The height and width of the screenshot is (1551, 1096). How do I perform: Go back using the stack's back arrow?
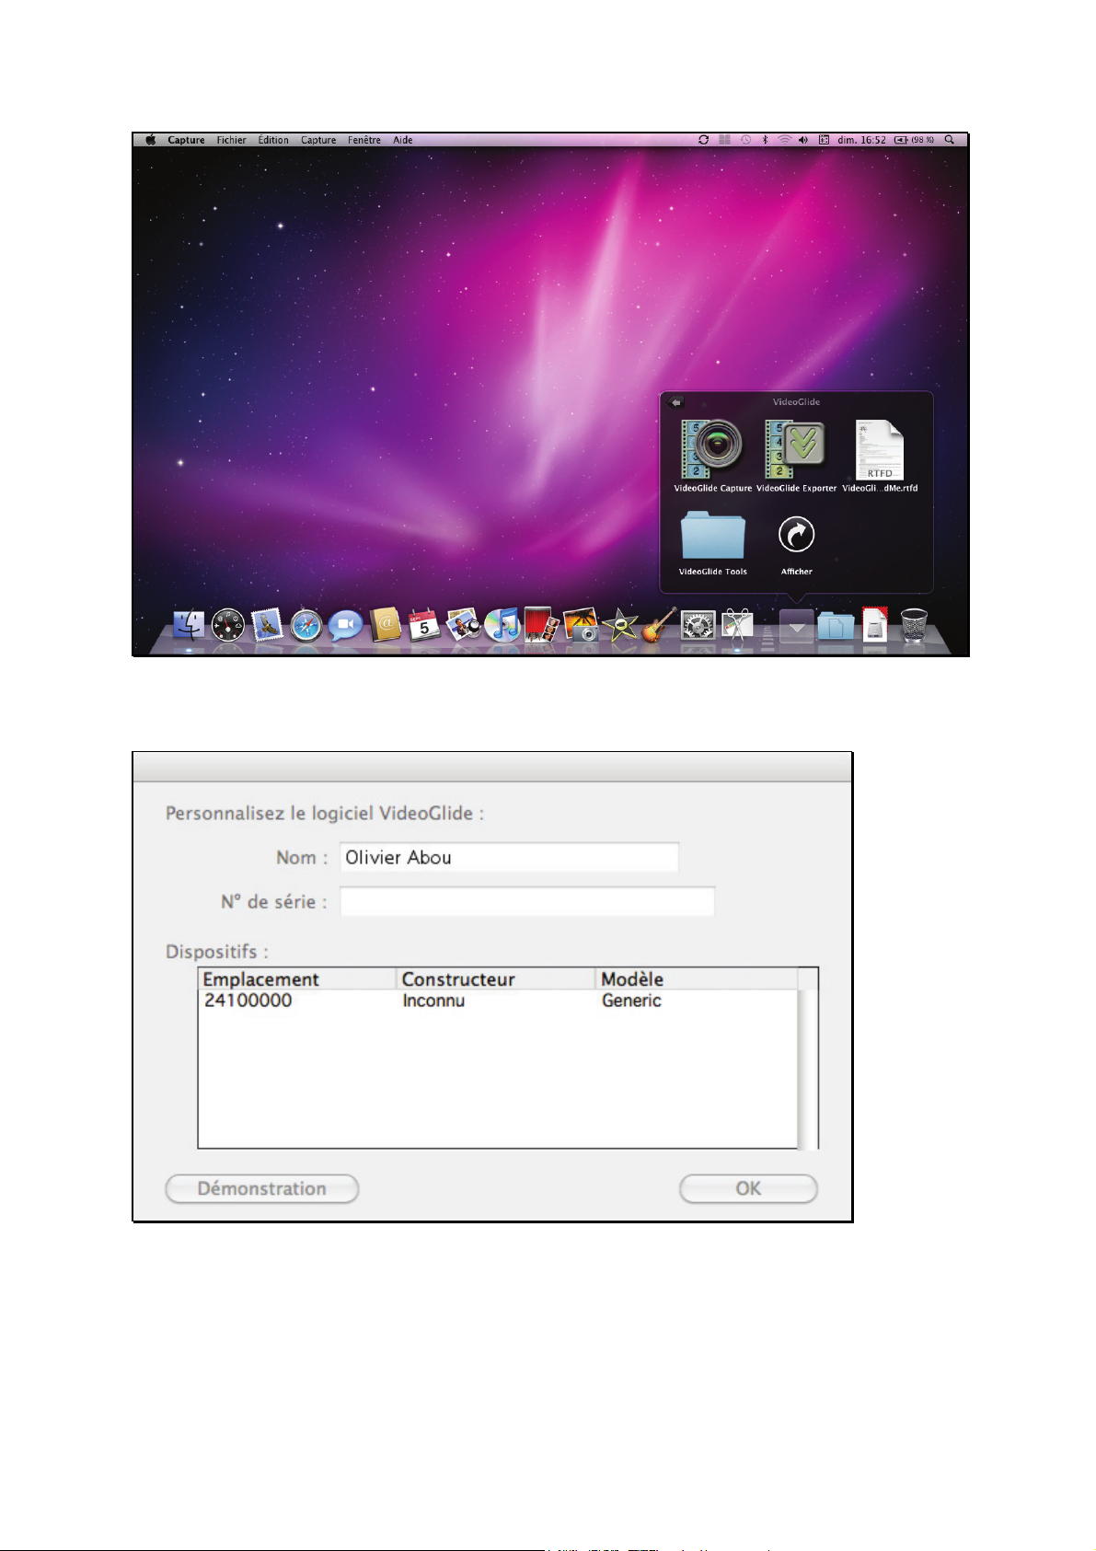click(x=675, y=402)
